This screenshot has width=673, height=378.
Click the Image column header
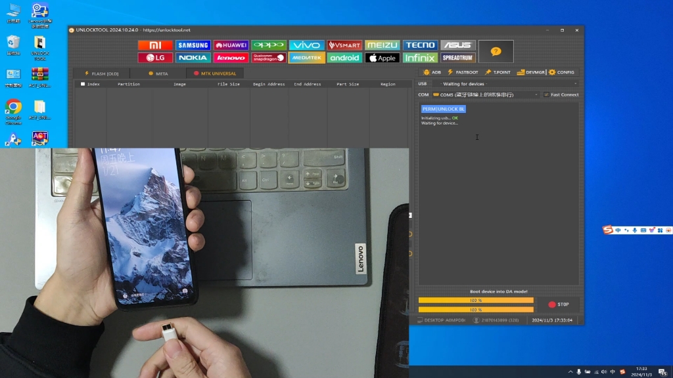point(179,84)
